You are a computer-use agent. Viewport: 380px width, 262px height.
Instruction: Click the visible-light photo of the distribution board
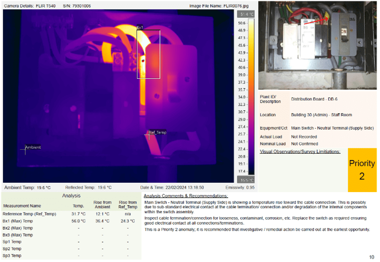tap(317, 45)
